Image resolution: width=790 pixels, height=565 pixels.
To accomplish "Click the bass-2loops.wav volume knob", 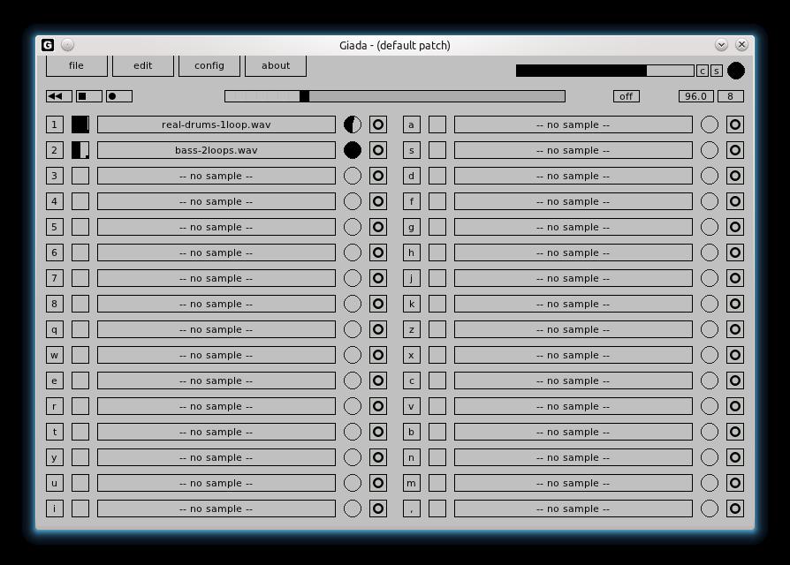I will point(353,150).
